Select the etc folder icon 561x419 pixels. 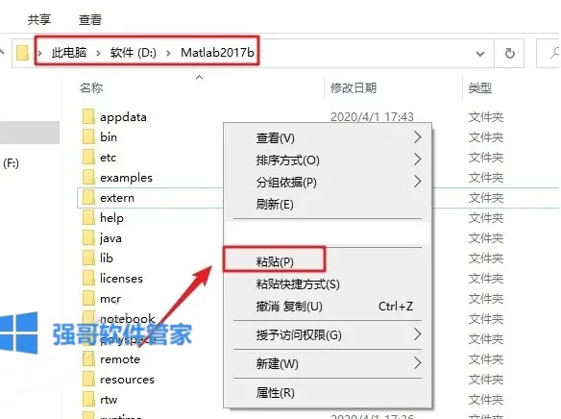(88, 157)
